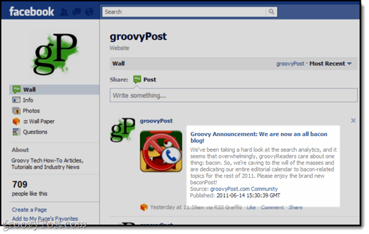
Task: Click the post's app thumbnail image
Action: pos(161,151)
